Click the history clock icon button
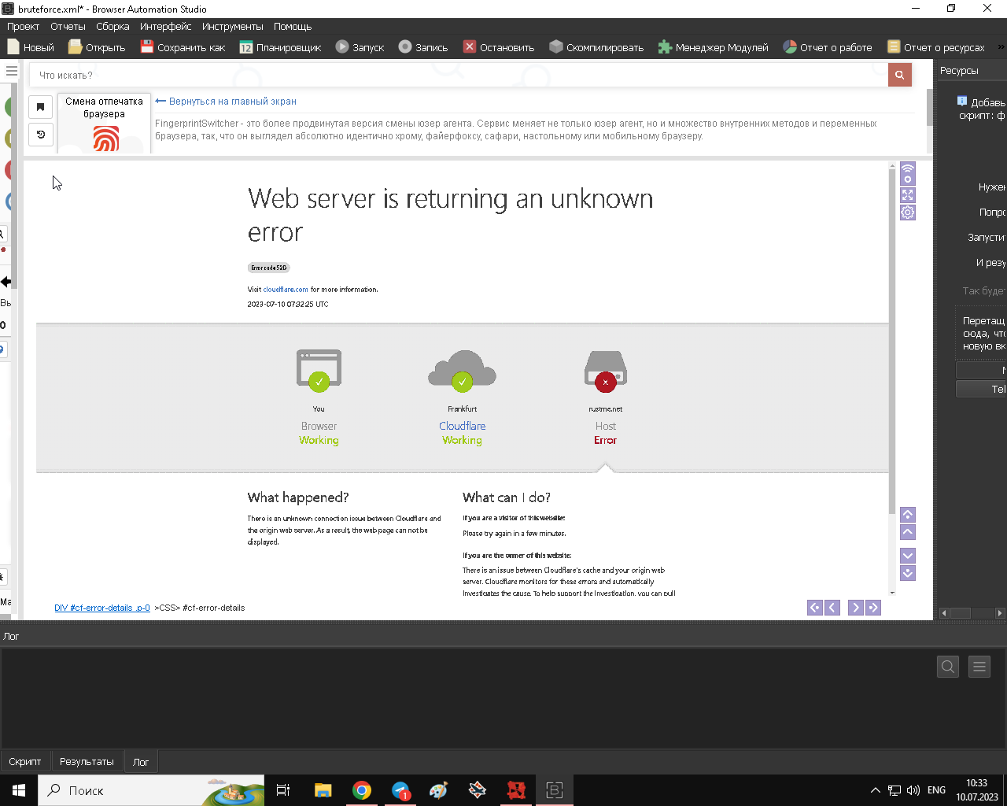The height and width of the screenshot is (806, 1007). (41, 135)
